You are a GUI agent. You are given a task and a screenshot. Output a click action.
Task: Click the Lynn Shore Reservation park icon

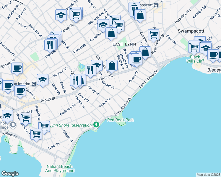(x=96, y=125)
